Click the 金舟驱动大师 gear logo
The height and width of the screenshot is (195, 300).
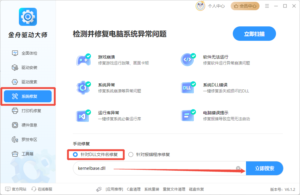tap(28, 17)
